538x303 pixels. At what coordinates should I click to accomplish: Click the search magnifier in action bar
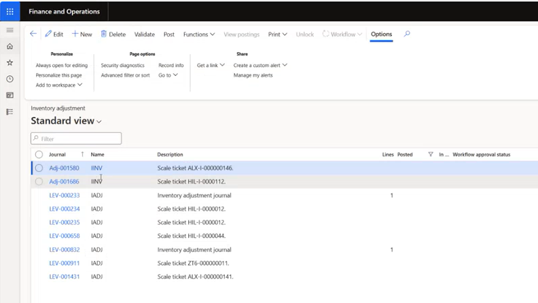407,34
